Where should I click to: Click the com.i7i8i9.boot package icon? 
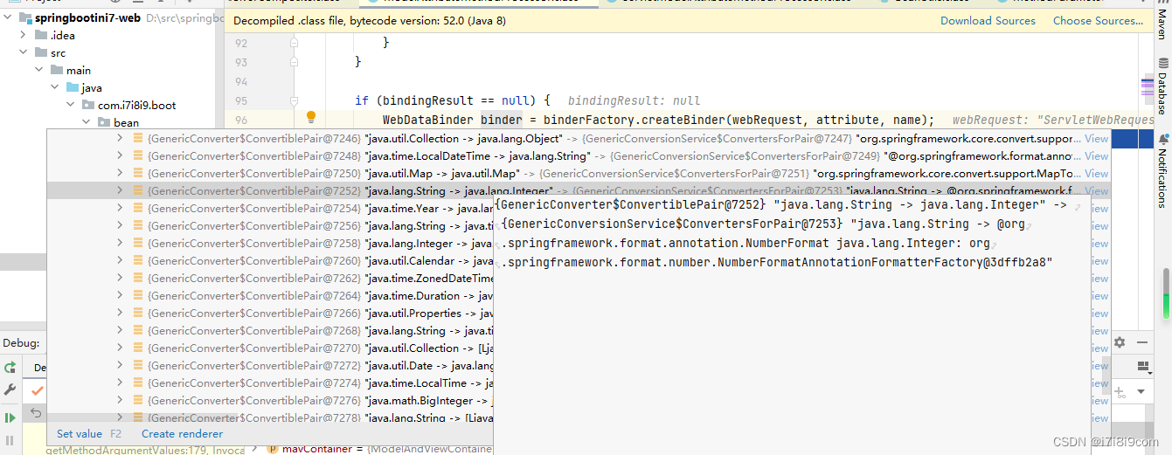pos(88,106)
